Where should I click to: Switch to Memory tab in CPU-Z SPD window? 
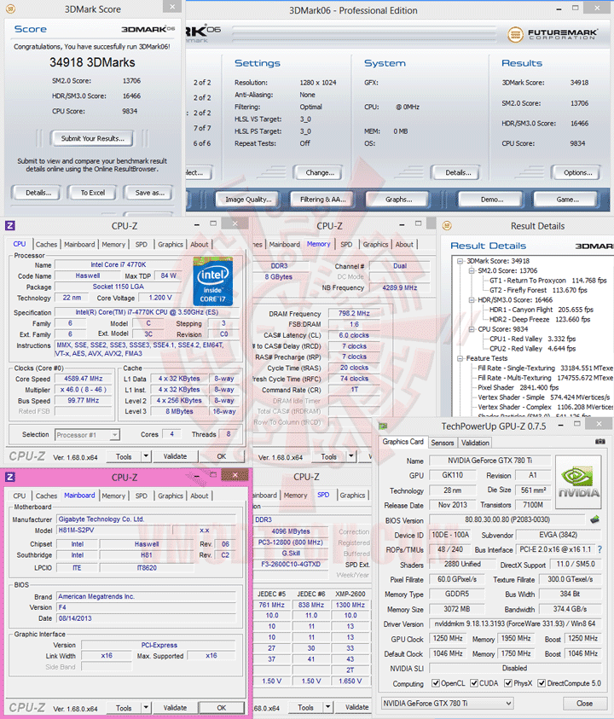point(295,496)
